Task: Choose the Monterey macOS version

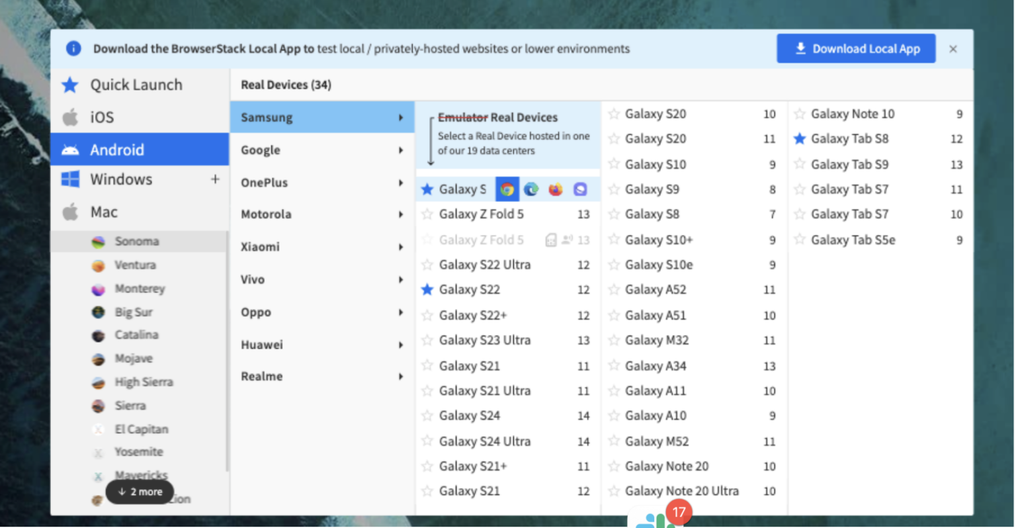Action: point(140,289)
